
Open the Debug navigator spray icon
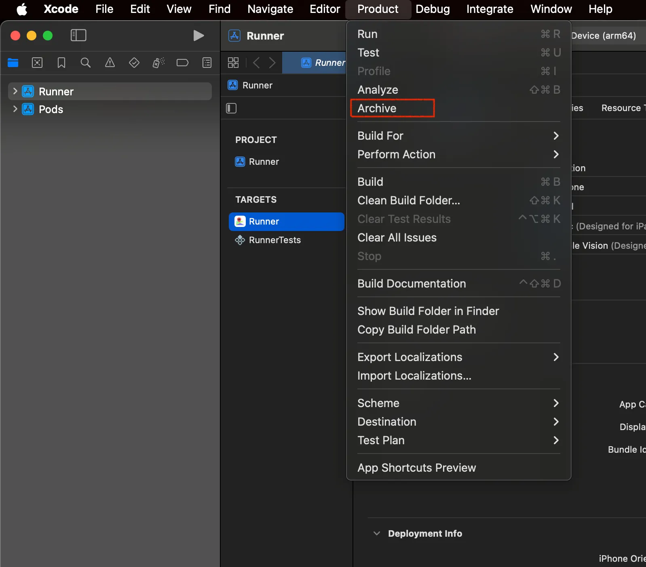pos(158,63)
